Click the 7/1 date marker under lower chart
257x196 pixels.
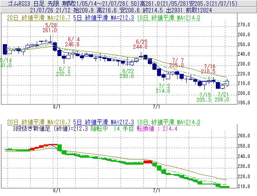tap(157, 191)
